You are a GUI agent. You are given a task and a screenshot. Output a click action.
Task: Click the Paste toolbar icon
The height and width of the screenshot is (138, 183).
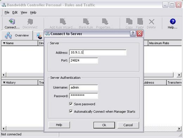point(140,24)
